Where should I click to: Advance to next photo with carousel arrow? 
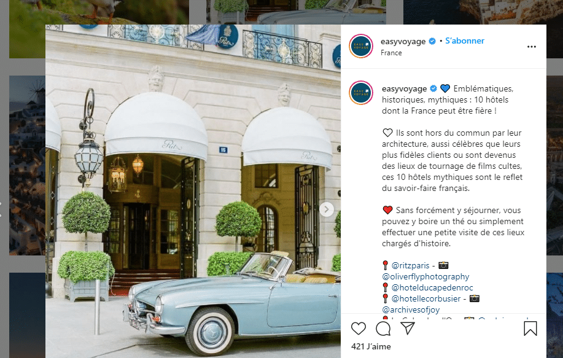(327, 209)
